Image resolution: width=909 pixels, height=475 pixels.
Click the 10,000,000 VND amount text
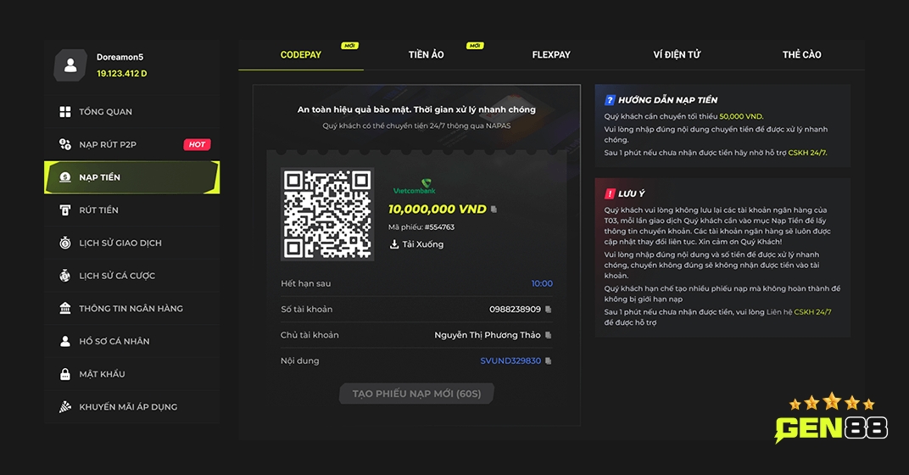[438, 210]
